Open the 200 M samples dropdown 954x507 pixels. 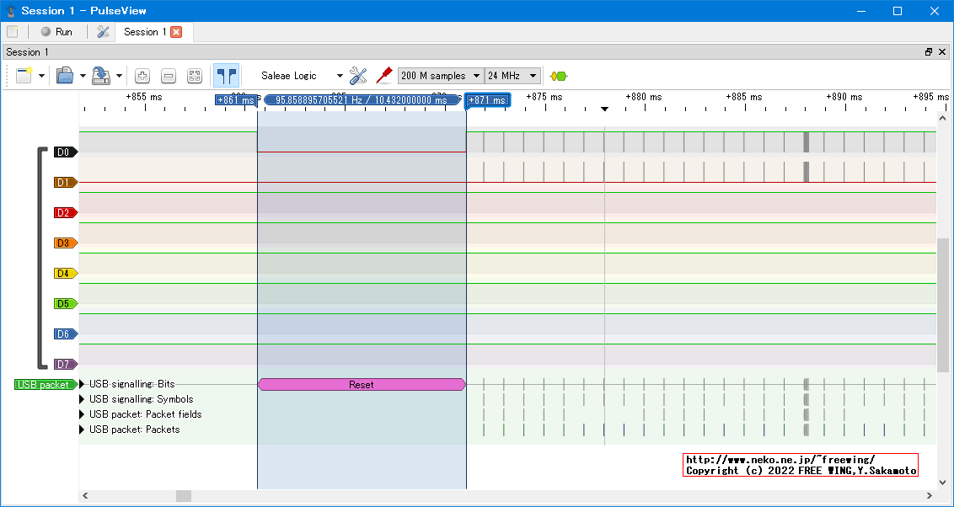441,76
